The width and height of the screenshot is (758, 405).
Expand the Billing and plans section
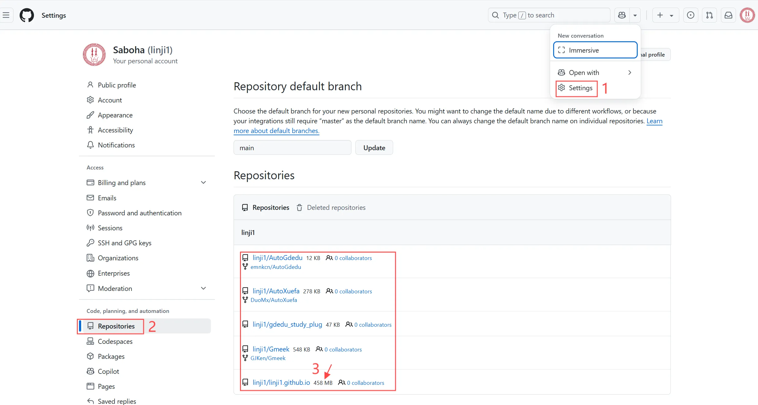click(203, 183)
